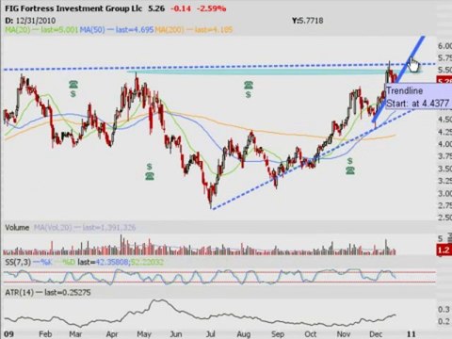452x339 pixels.
Task: Click the Jul label on time axis
Action: pos(210,334)
